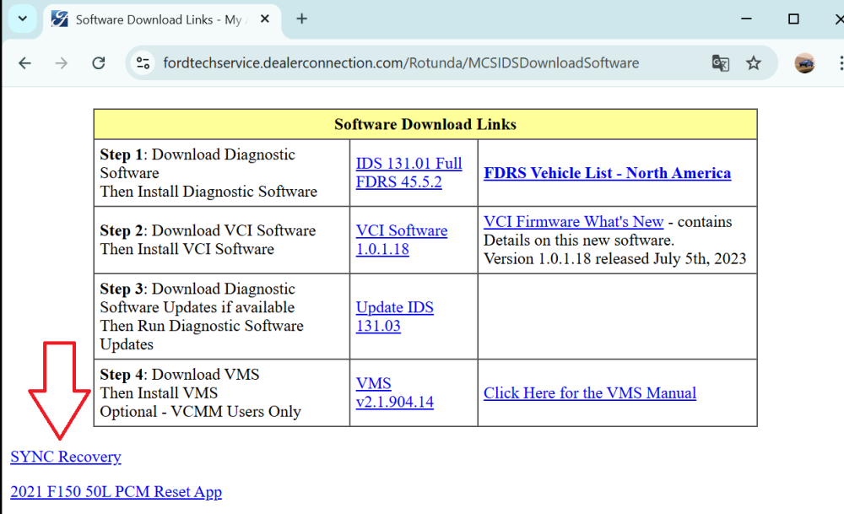Reload the current page
This screenshot has height=514, width=844.
coord(99,63)
